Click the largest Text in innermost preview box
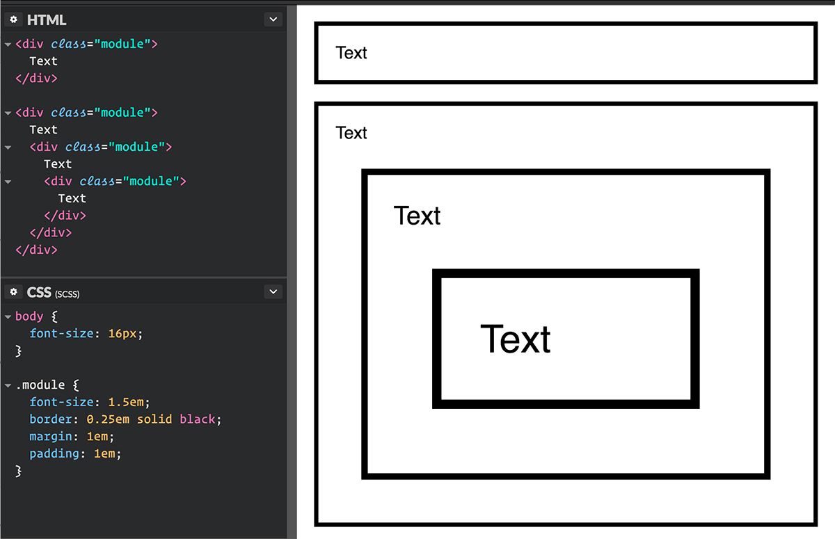Viewport: 835px width, 539px height. 516,339
